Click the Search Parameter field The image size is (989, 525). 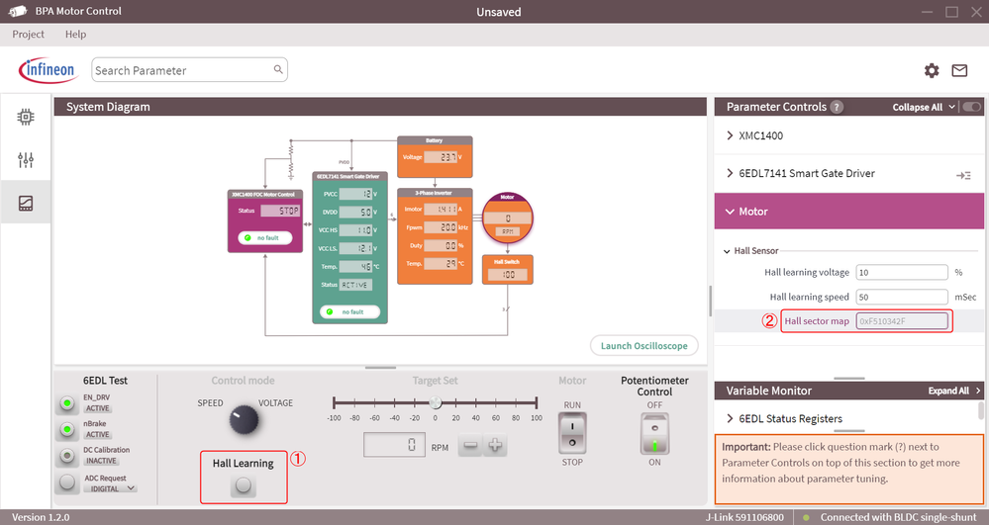coord(189,70)
